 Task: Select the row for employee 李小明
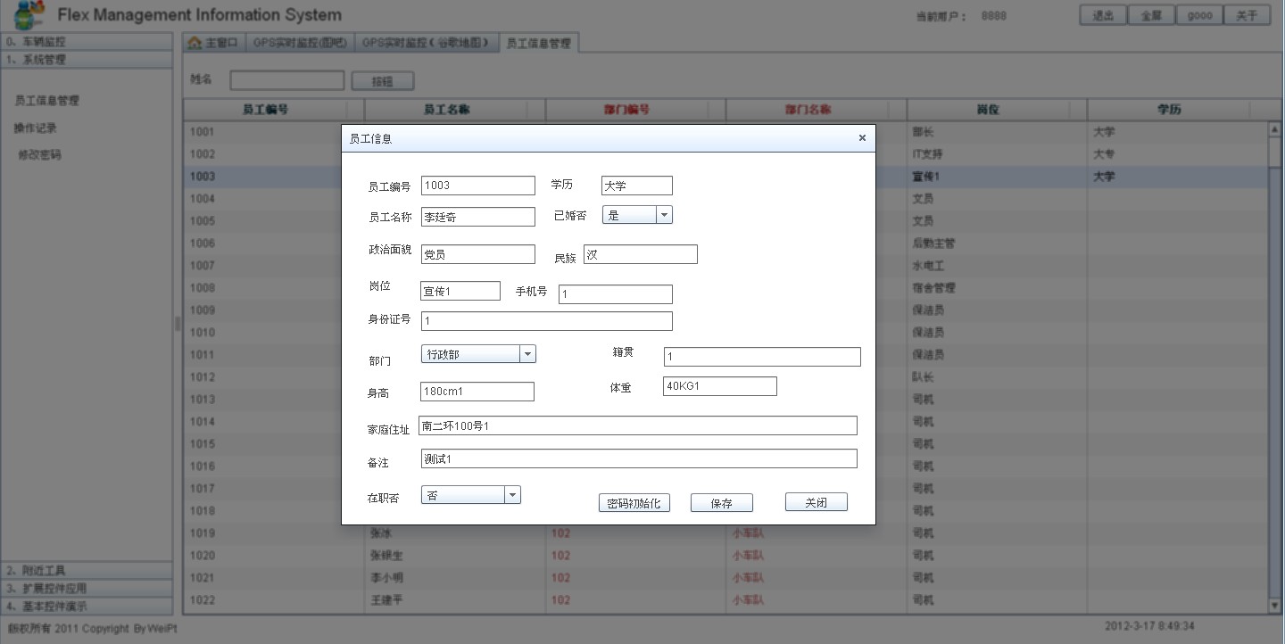(725, 578)
